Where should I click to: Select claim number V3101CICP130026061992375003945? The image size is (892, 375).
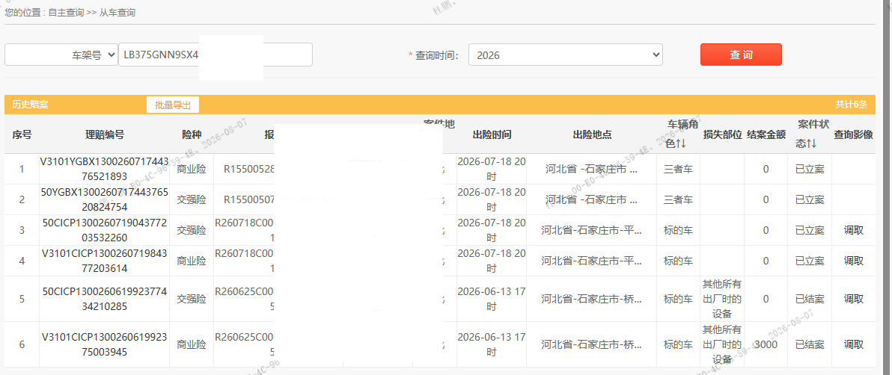tap(105, 344)
